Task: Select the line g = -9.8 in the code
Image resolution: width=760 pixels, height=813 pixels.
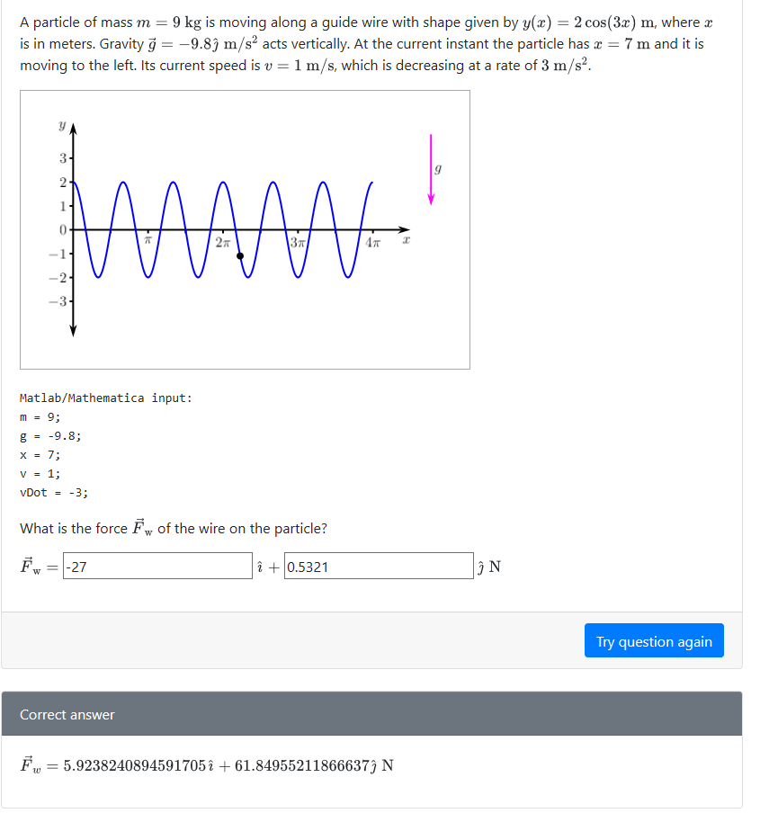Action: (49, 435)
